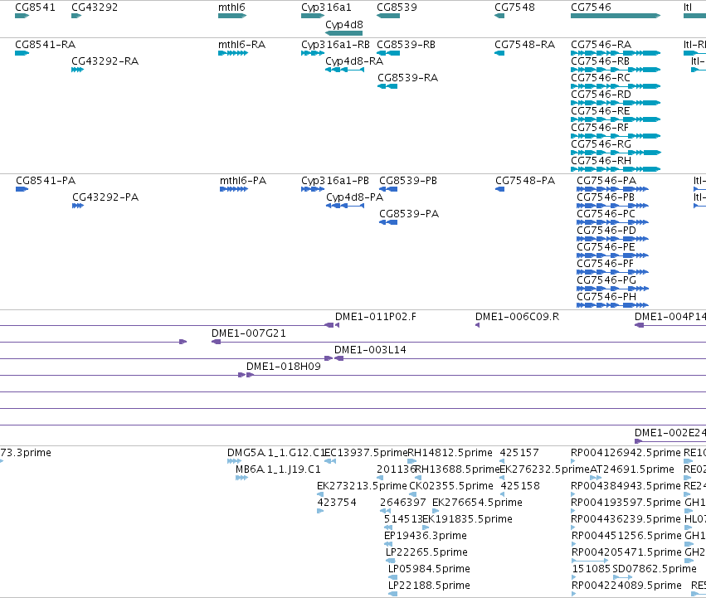
Task: Select the 425157 feature label
Action: [x=519, y=453]
